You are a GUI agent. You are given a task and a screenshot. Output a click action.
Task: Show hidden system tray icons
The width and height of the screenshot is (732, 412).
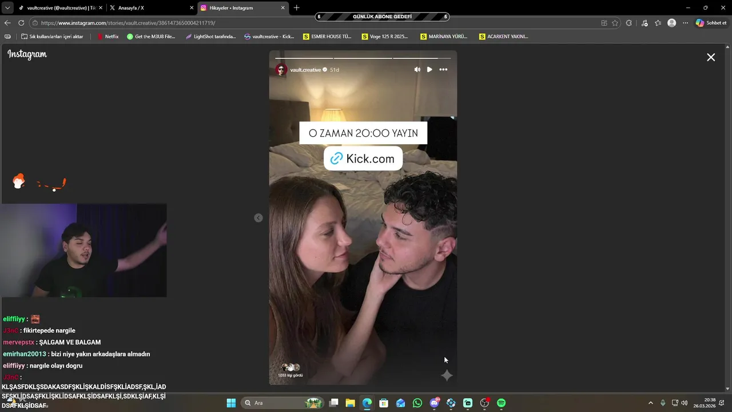click(x=650, y=403)
